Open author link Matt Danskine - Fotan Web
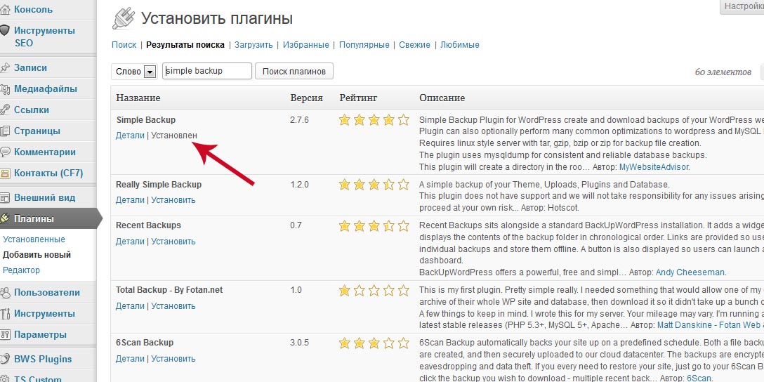764x382 pixels. [711, 325]
